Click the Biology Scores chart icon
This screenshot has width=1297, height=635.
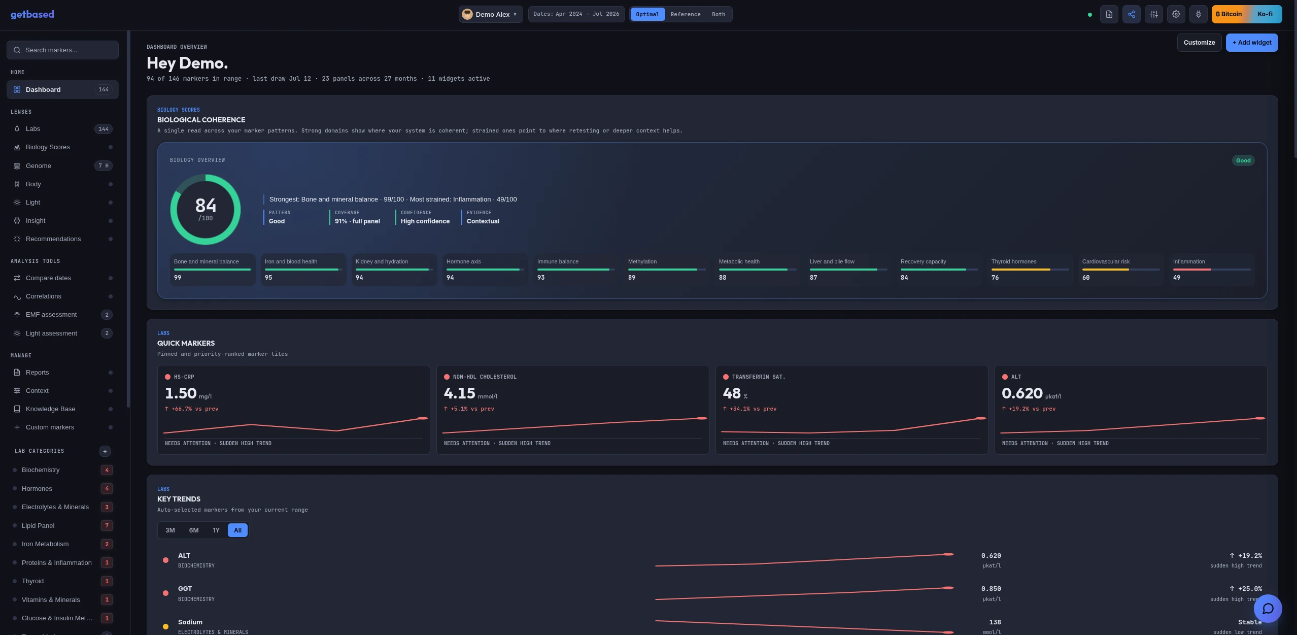pyautogui.click(x=17, y=147)
